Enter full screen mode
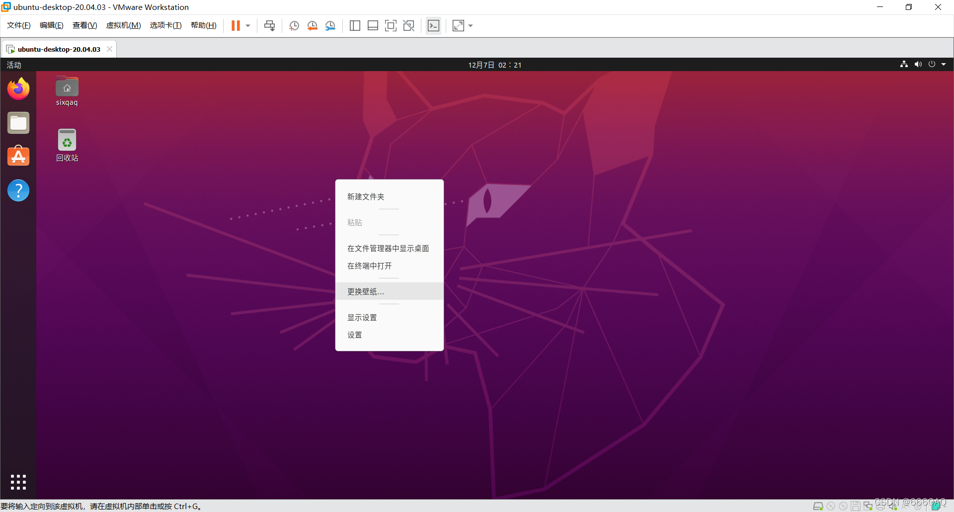Viewport: 954px width, 512px height. click(x=391, y=26)
